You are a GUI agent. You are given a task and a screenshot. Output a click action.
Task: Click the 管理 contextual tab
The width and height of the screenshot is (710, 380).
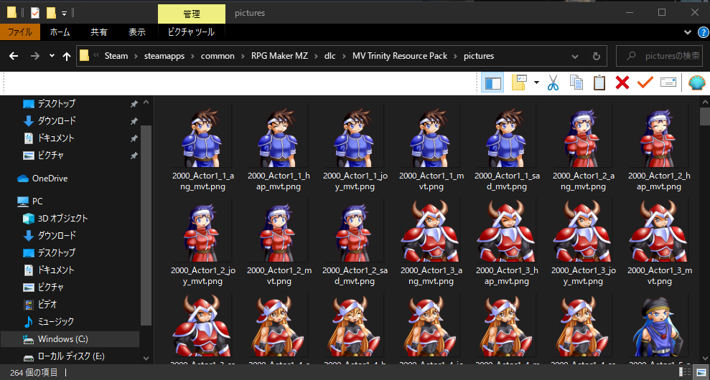192,14
